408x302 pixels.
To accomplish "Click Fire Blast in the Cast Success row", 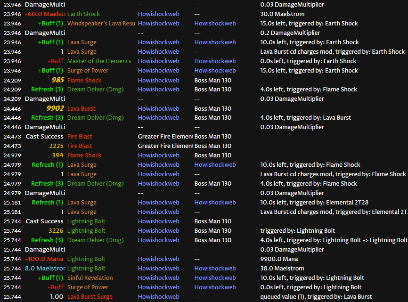I will click(80, 137).
